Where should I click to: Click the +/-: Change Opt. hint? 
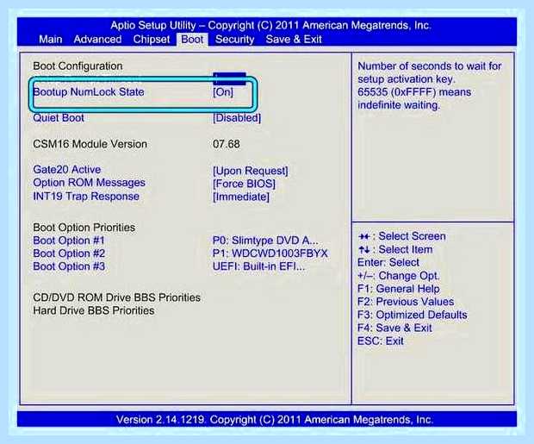pyautogui.click(x=398, y=276)
